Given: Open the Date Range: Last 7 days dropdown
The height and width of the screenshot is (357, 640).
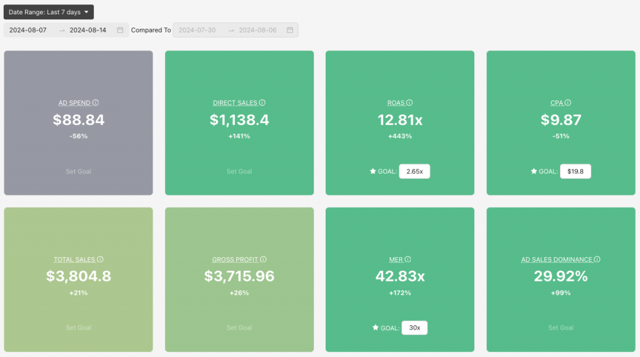Looking at the screenshot, I should (49, 12).
